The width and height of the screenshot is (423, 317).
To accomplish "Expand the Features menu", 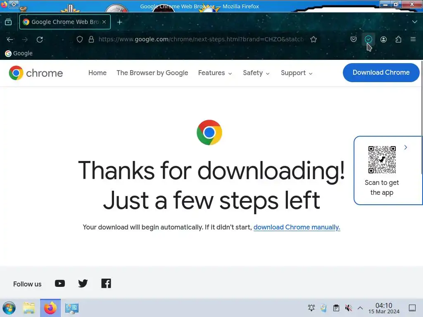I will pos(215,73).
